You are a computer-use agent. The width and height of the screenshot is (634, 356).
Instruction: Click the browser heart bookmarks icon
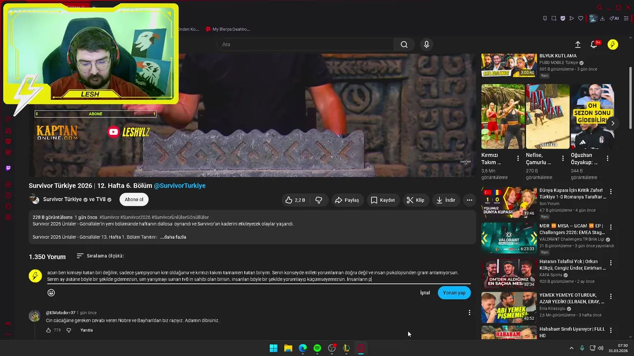tap(581, 18)
